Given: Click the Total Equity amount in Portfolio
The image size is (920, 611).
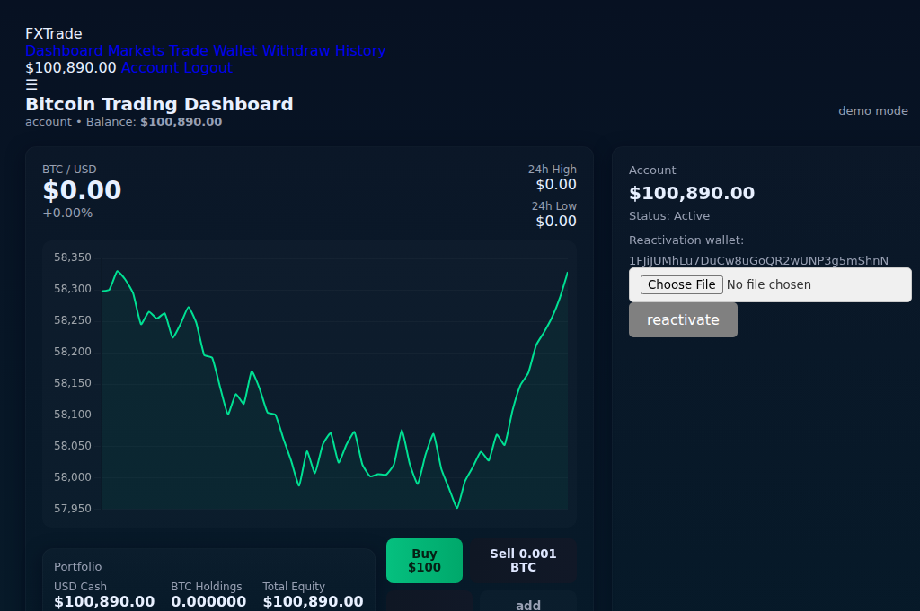Looking at the screenshot, I should [x=314, y=600].
